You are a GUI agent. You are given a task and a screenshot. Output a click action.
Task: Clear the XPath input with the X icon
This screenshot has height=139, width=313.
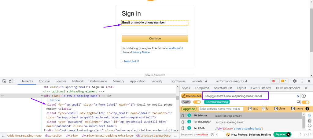tap(298, 96)
